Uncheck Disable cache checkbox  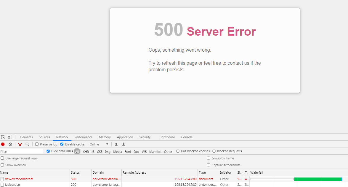tap(62, 144)
